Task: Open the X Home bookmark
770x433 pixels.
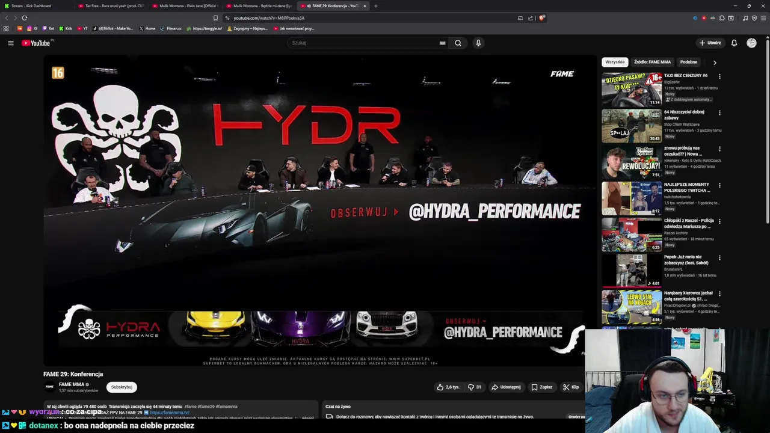Action: 147,28
